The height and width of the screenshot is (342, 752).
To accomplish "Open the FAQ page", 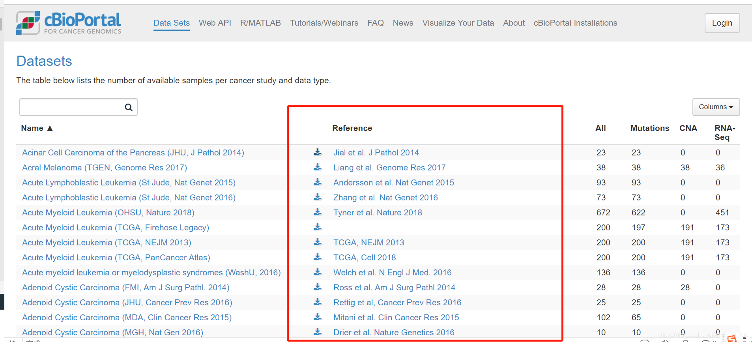I will click(x=376, y=23).
